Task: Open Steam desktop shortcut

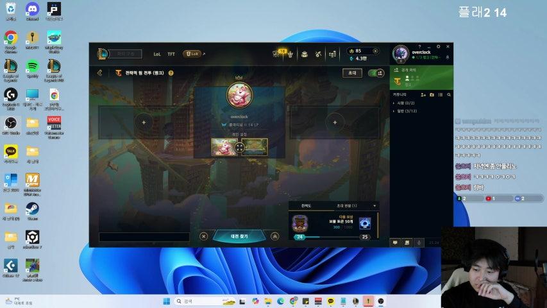Action: click(x=32, y=211)
